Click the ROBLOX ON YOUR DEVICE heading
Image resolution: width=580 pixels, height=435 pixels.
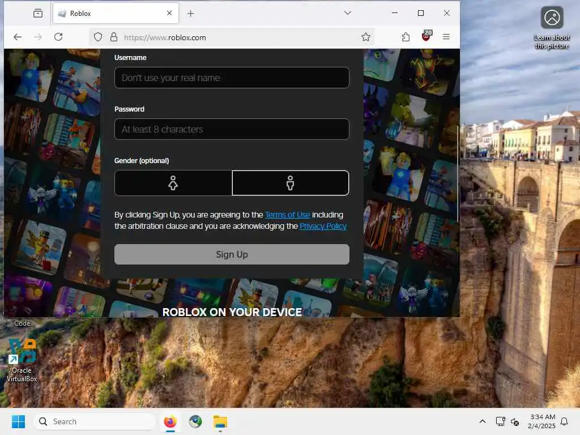pos(232,312)
